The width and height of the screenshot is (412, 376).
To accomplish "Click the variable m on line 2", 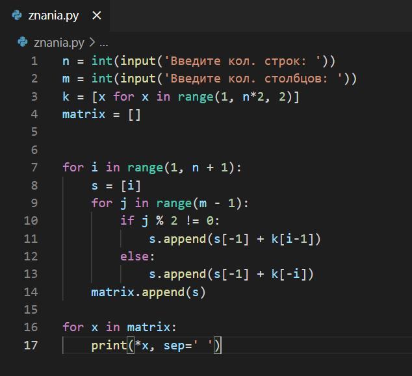I will [x=66, y=79].
